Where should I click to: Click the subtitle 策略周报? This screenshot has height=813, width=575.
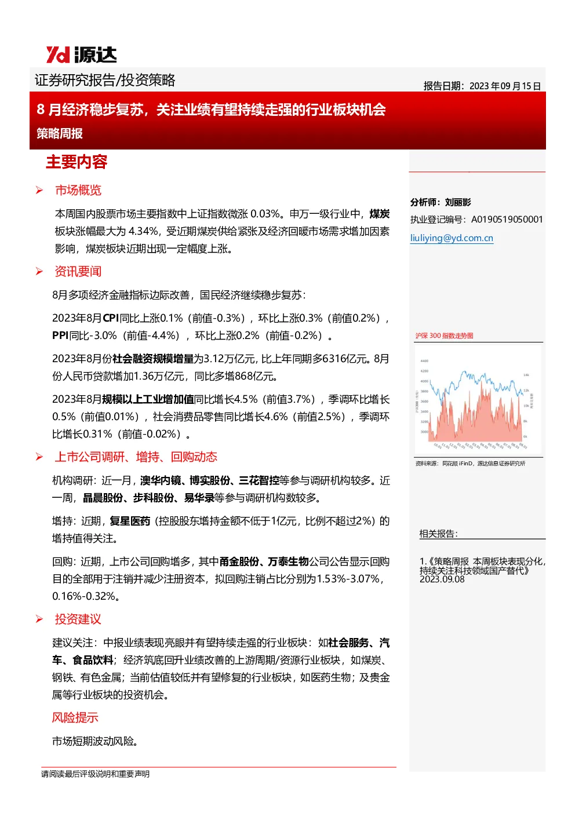pyautogui.click(x=60, y=133)
